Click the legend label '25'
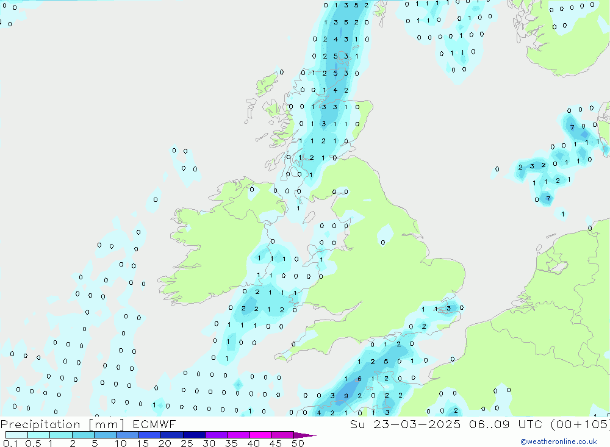Image resolution: width=610 pixels, height=447 pixels. 187,443
